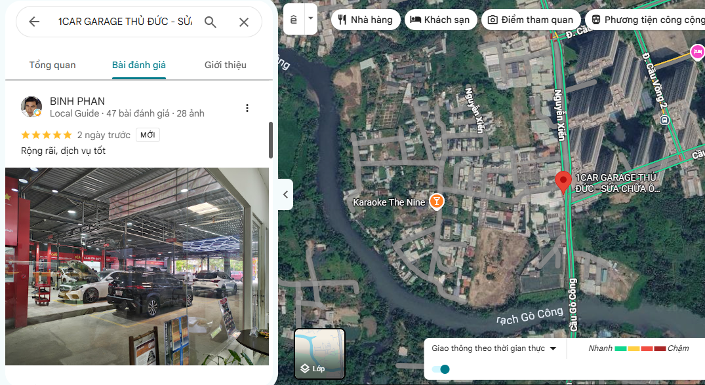
Task: Open the Giới thiệu tab
Action: click(x=225, y=65)
